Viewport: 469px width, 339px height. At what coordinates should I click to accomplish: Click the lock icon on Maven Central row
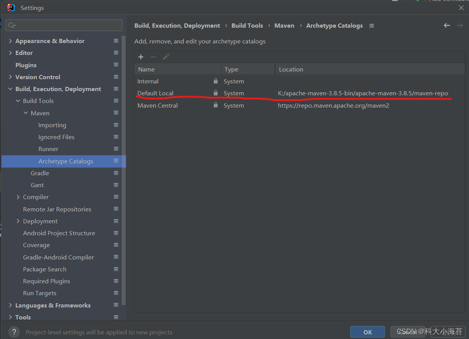coord(216,105)
